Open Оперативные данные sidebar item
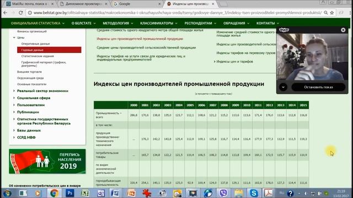Viewport: 353px width, 198px height. 35,44
